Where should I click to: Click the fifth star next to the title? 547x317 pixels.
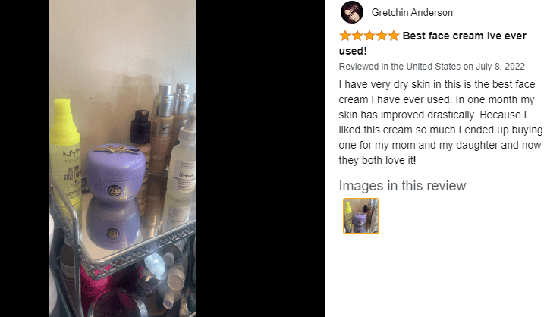394,36
